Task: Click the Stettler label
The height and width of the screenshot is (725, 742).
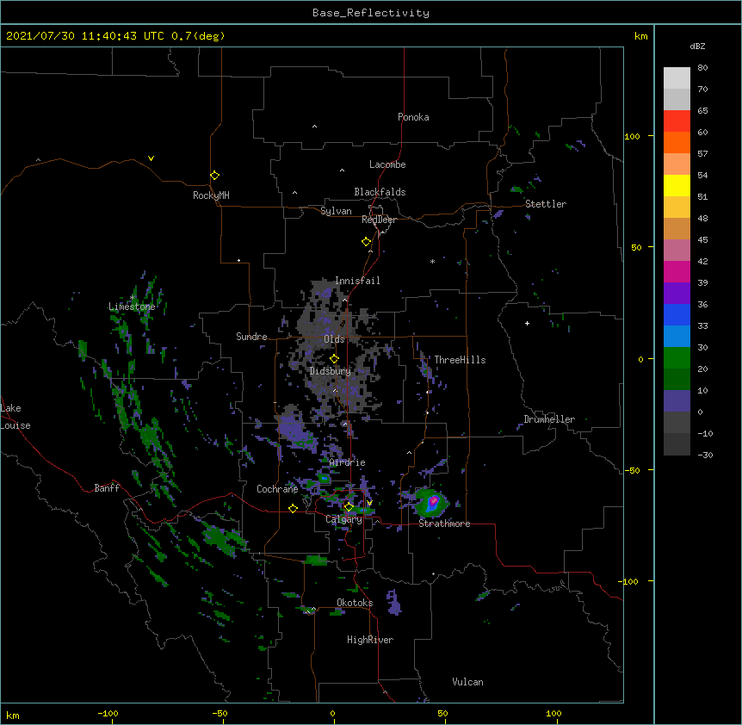Action: (x=545, y=204)
